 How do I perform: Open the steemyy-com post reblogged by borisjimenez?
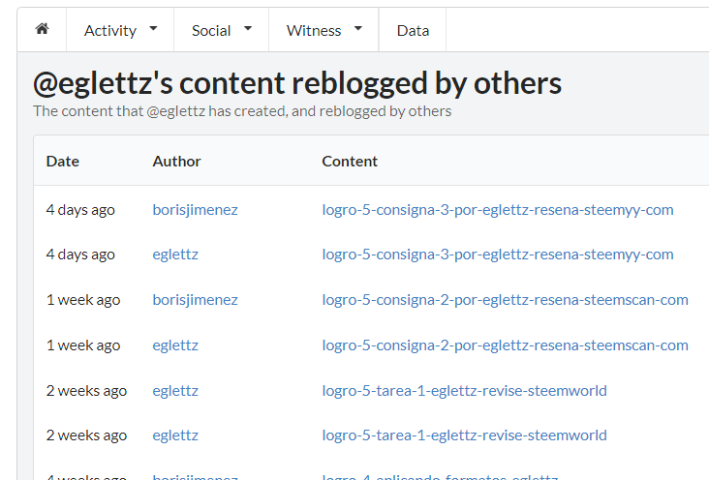coord(498,210)
